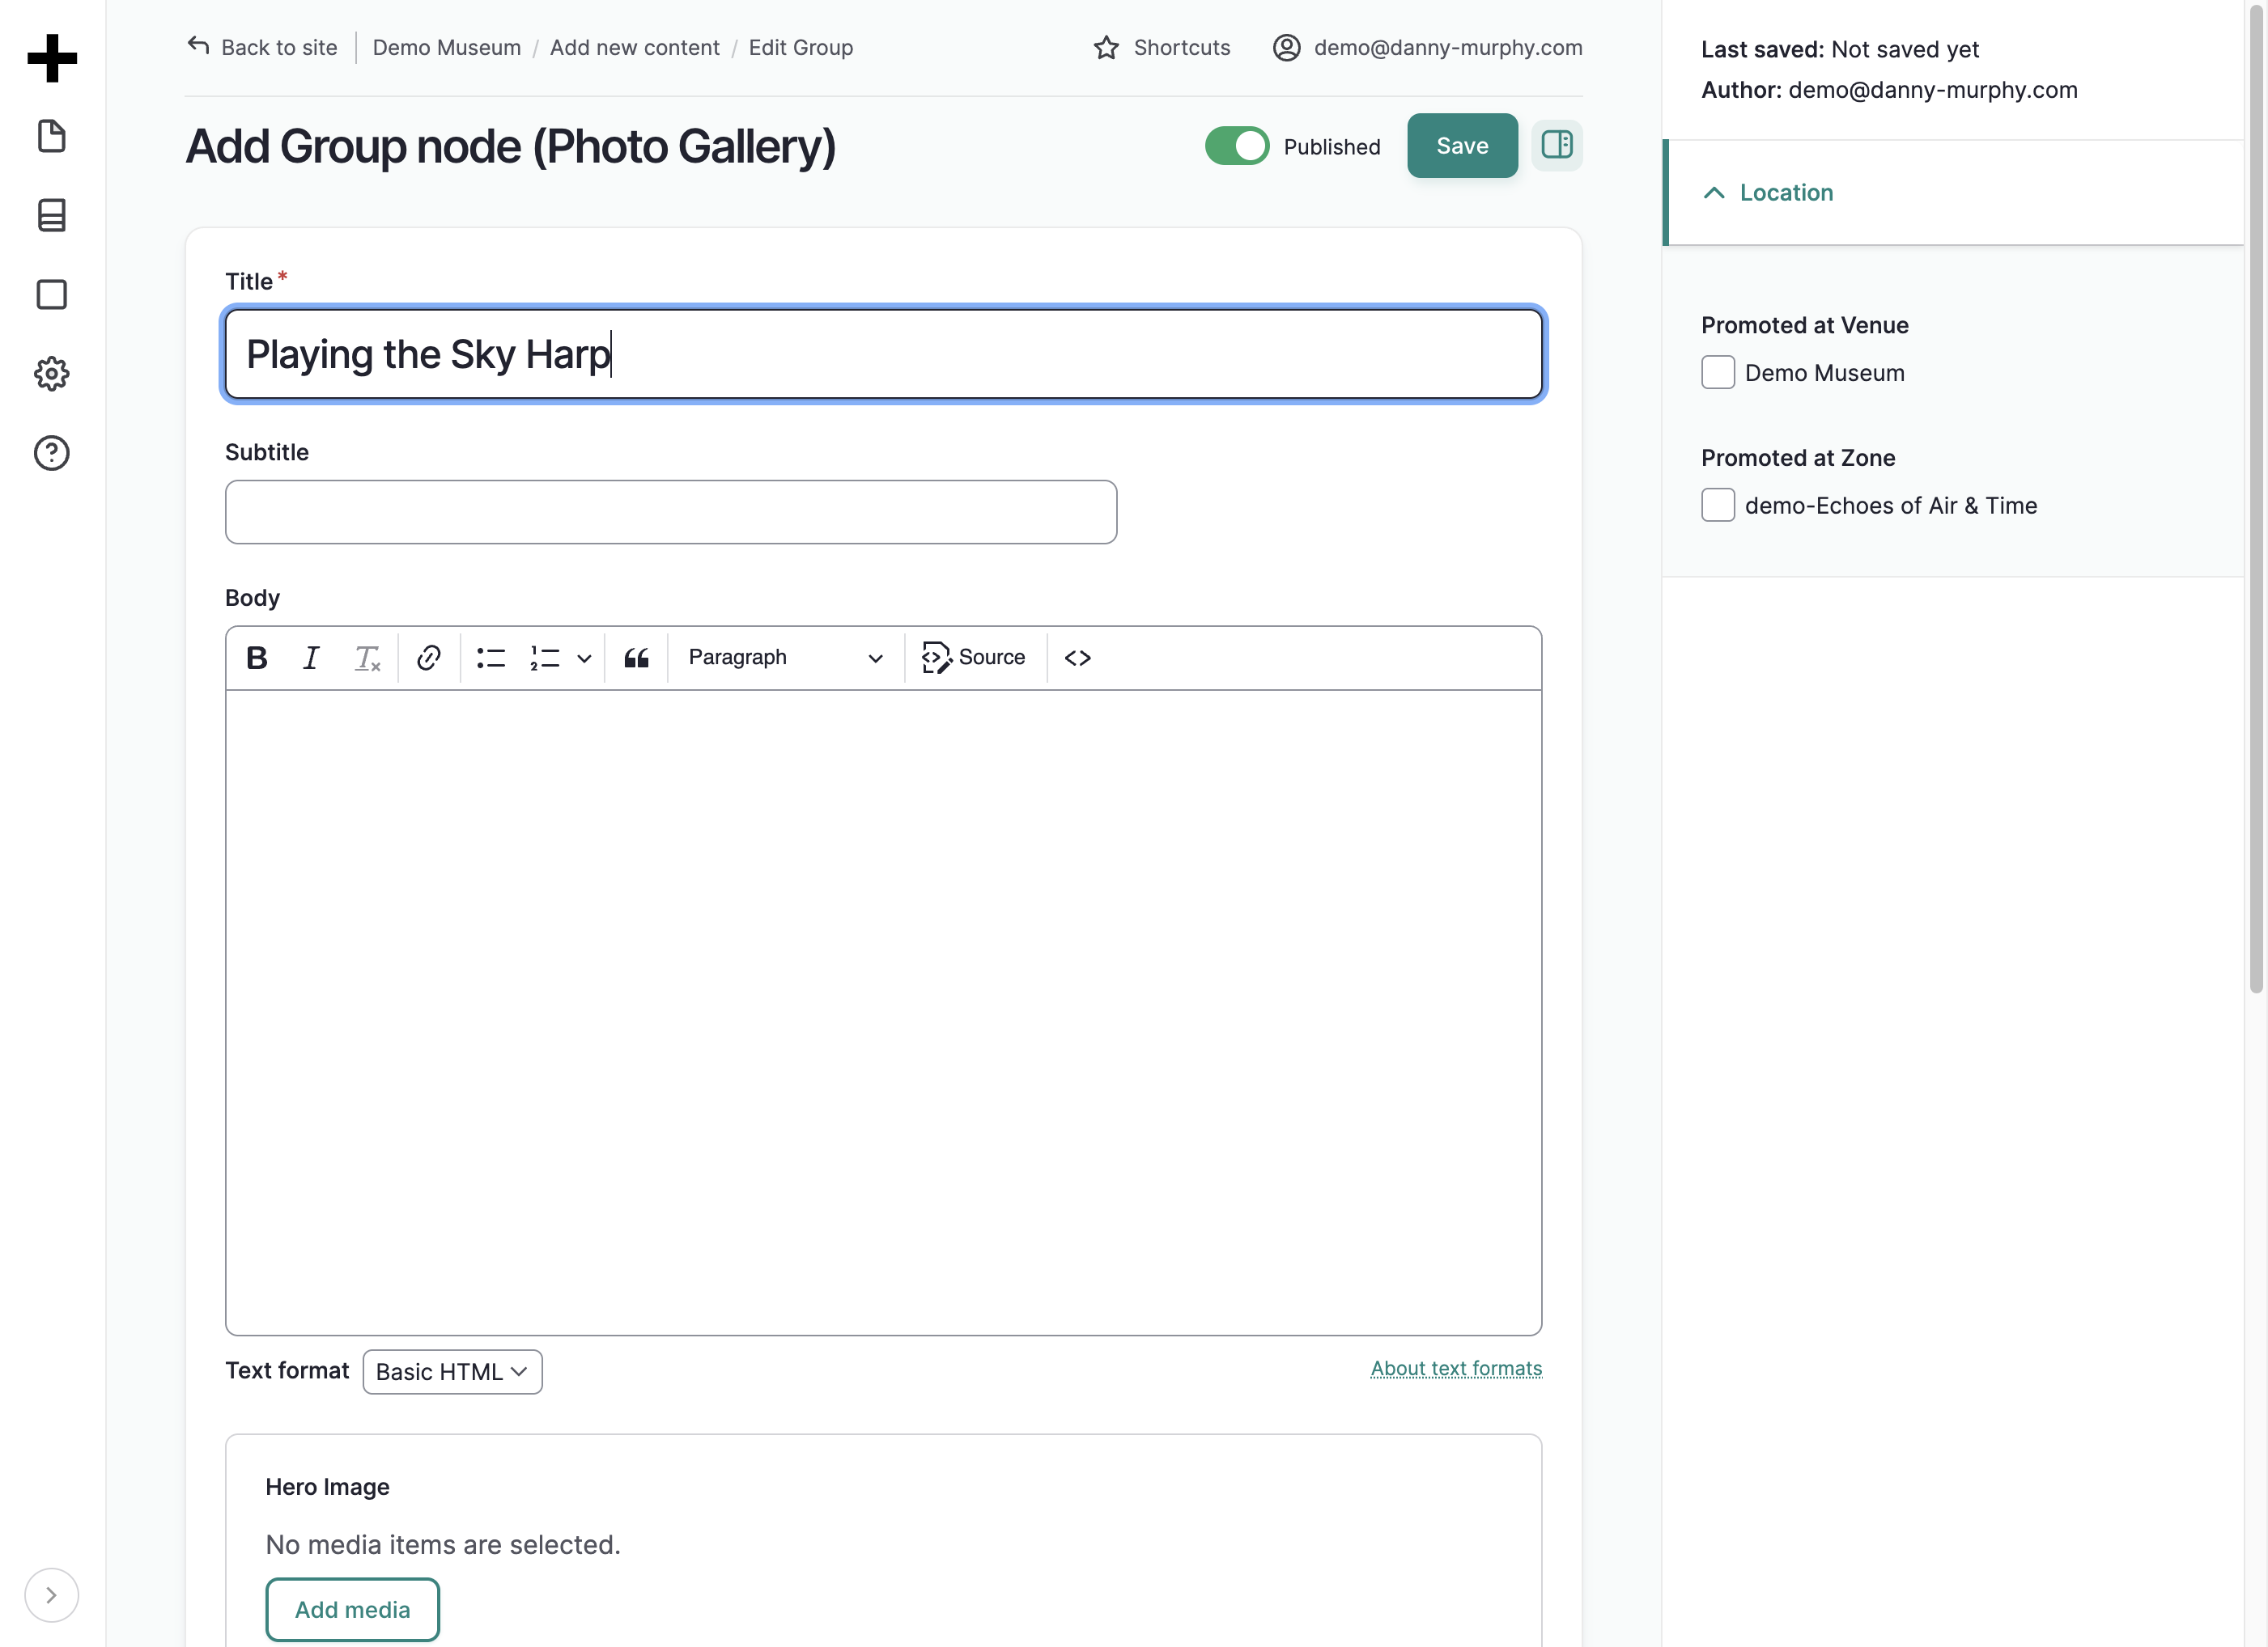
Task: Click into the Subtitle input field
Action: tap(671, 512)
